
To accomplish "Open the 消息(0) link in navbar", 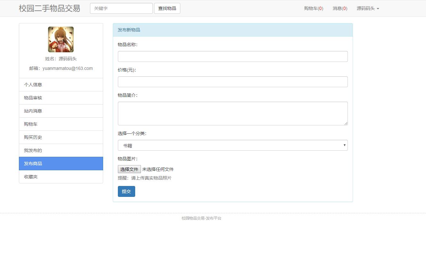I will [x=340, y=8].
